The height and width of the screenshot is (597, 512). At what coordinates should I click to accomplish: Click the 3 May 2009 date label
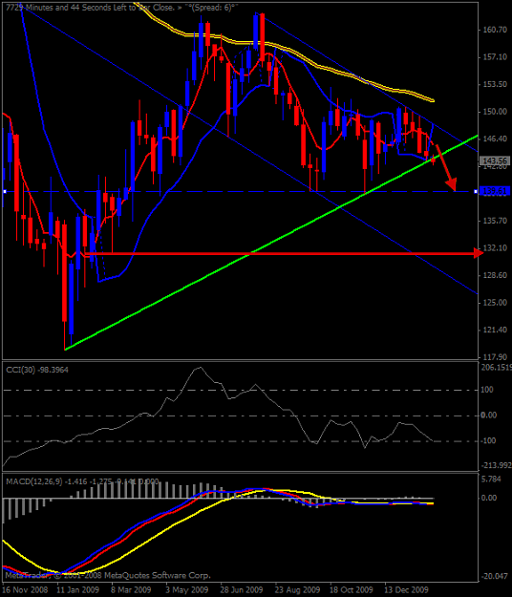coord(187,590)
